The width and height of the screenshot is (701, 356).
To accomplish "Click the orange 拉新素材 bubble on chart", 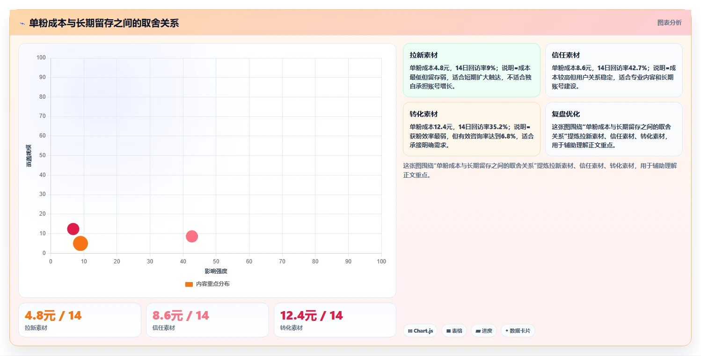I will [x=80, y=243].
